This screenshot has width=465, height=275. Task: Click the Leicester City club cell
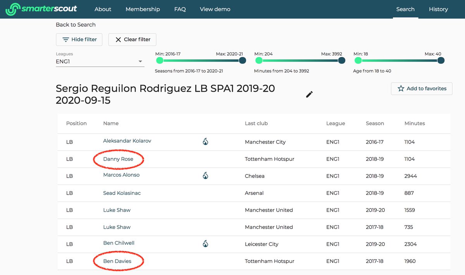point(262,244)
